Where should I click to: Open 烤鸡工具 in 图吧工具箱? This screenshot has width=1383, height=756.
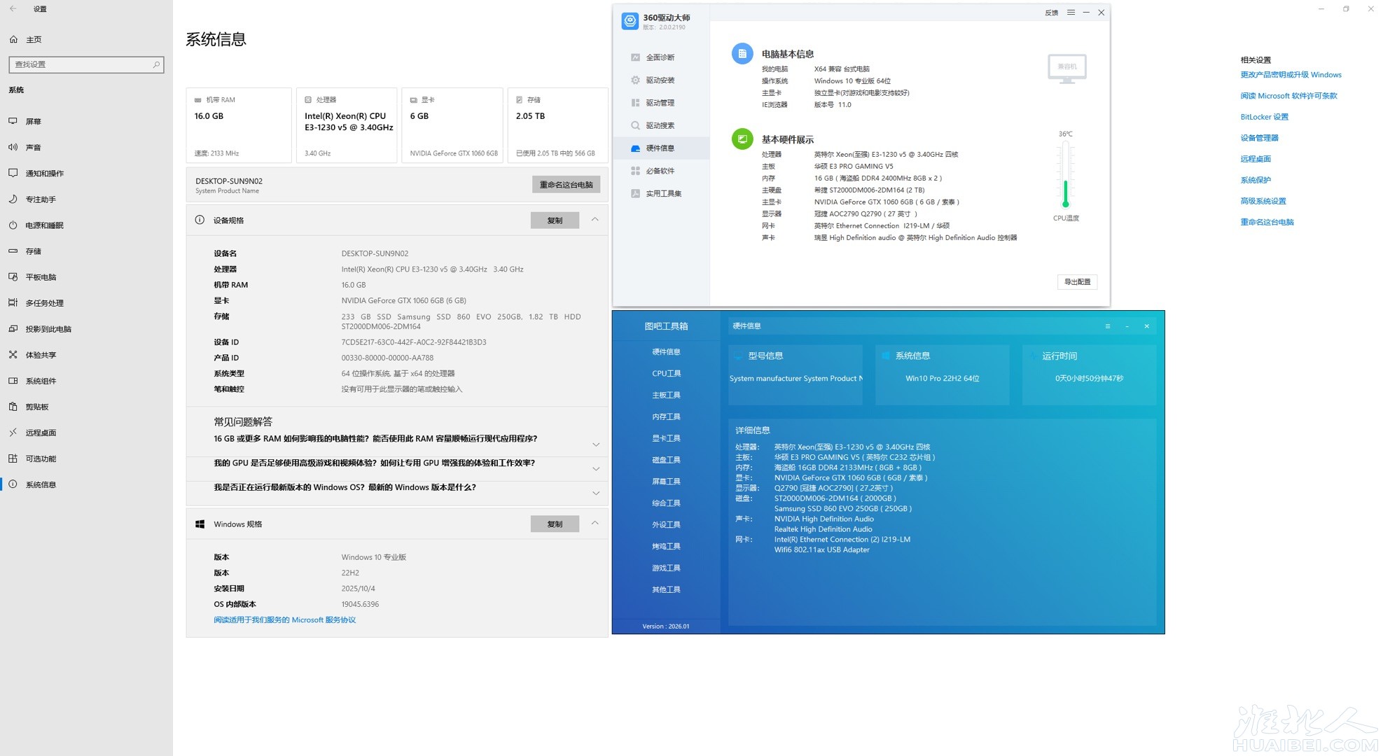click(666, 547)
